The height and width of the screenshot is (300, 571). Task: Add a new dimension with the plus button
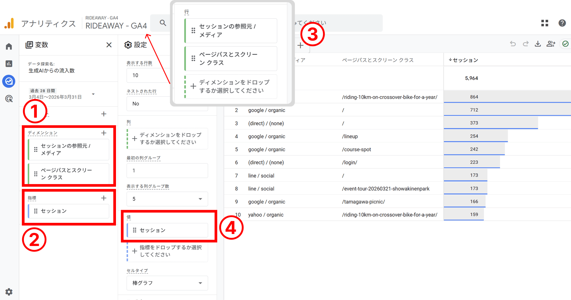tap(104, 133)
